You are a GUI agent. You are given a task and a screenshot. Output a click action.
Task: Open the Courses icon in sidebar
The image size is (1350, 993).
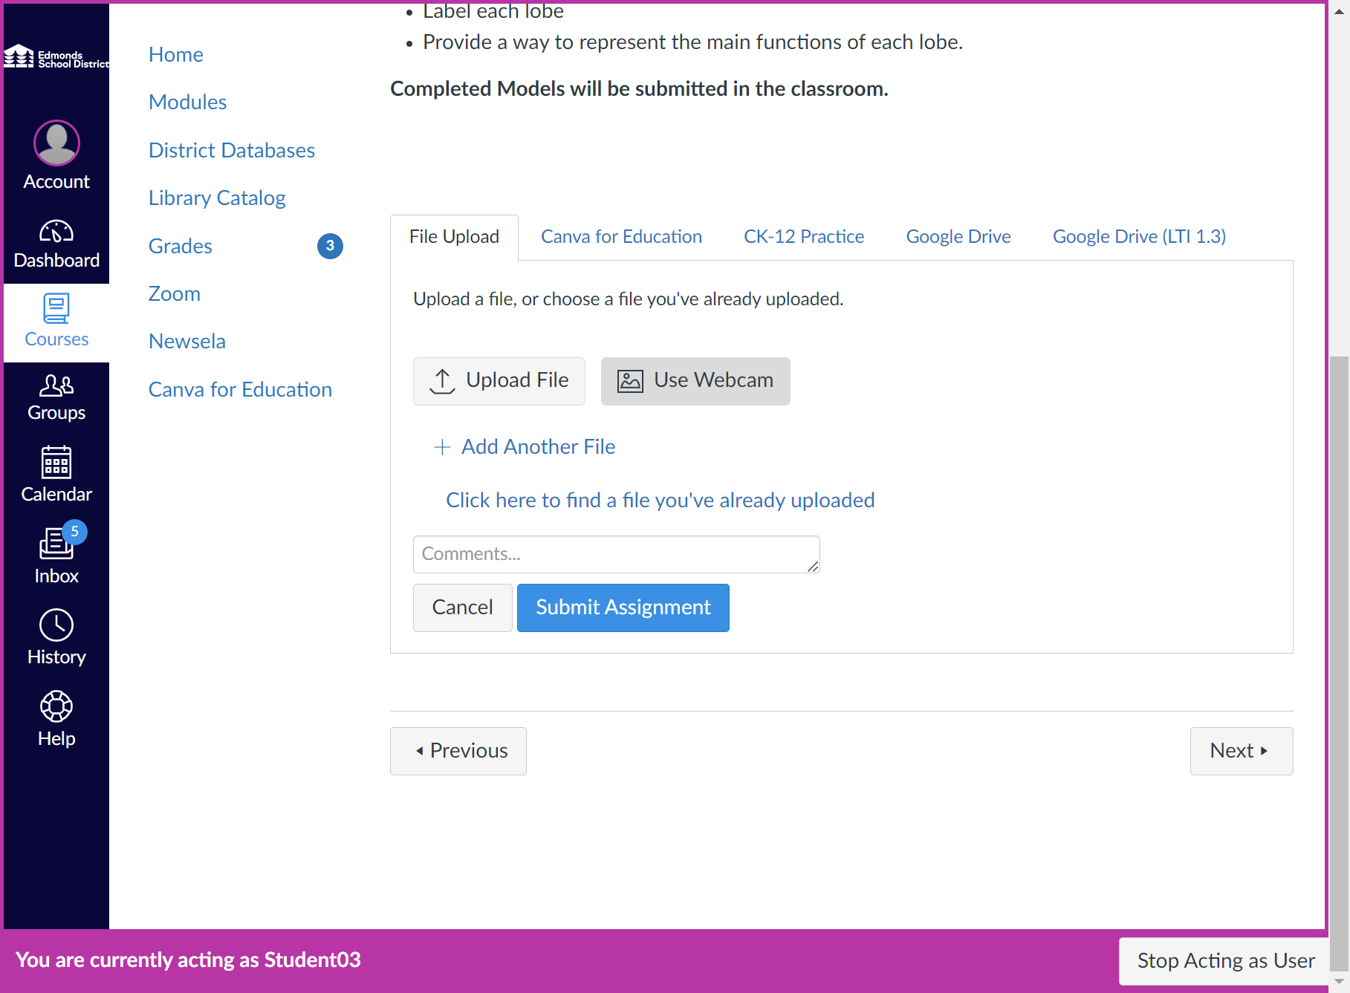coord(56,308)
